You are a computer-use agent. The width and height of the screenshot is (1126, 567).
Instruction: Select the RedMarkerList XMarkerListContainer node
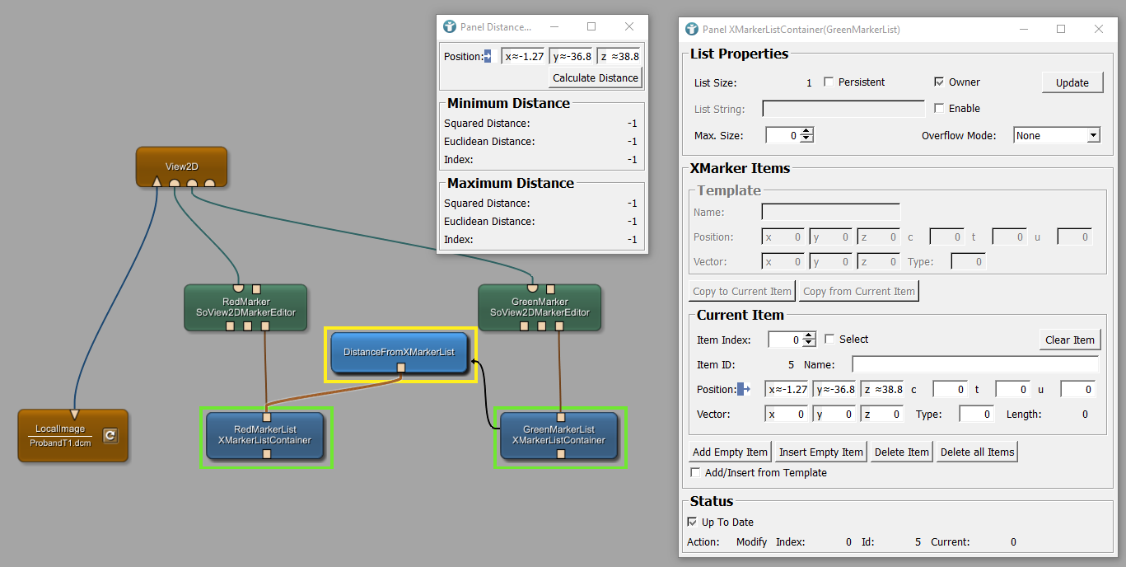tap(264, 435)
